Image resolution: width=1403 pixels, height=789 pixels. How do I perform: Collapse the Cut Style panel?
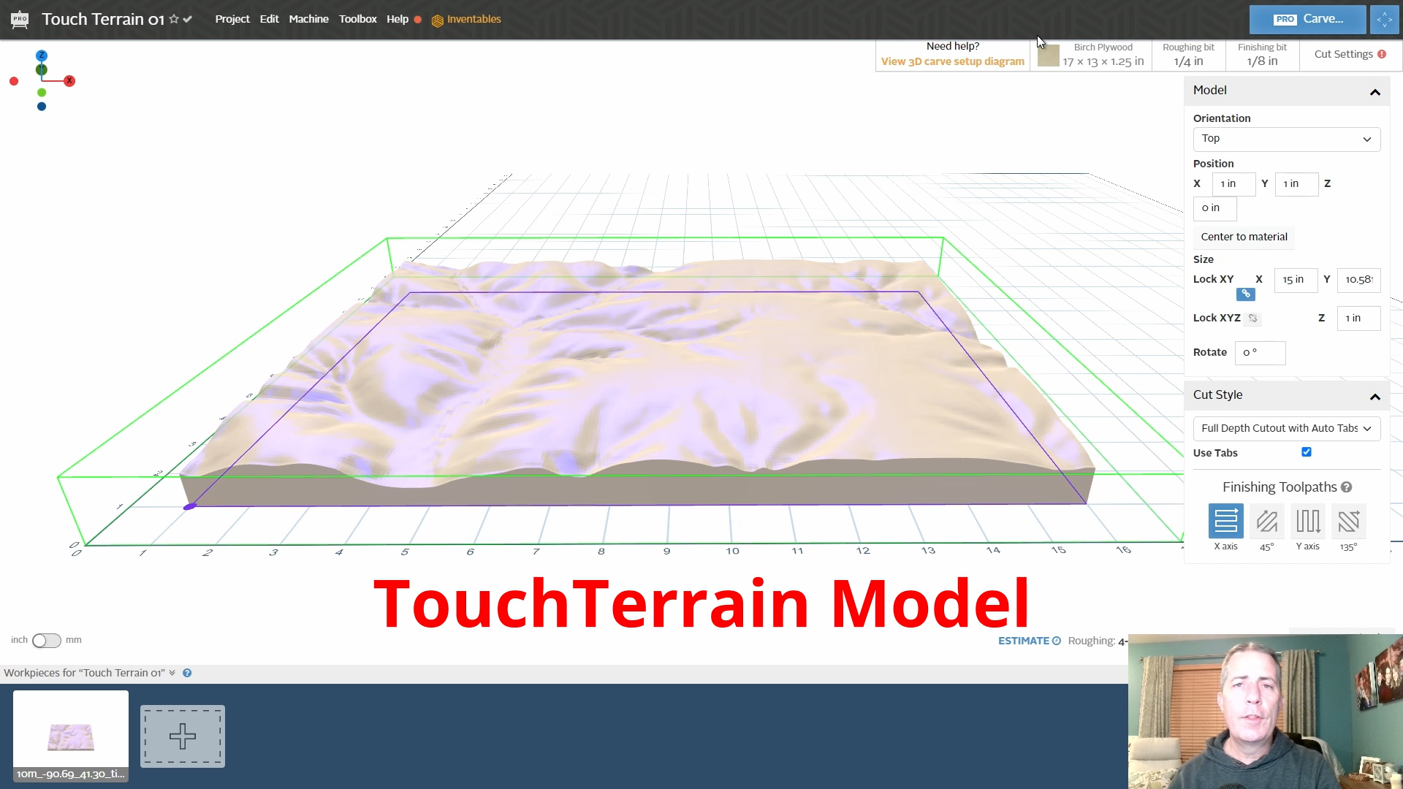pyautogui.click(x=1375, y=397)
